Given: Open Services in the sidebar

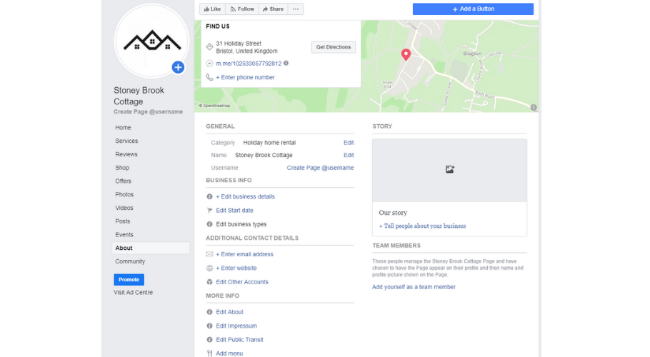Looking at the screenshot, I should [126, 141].
